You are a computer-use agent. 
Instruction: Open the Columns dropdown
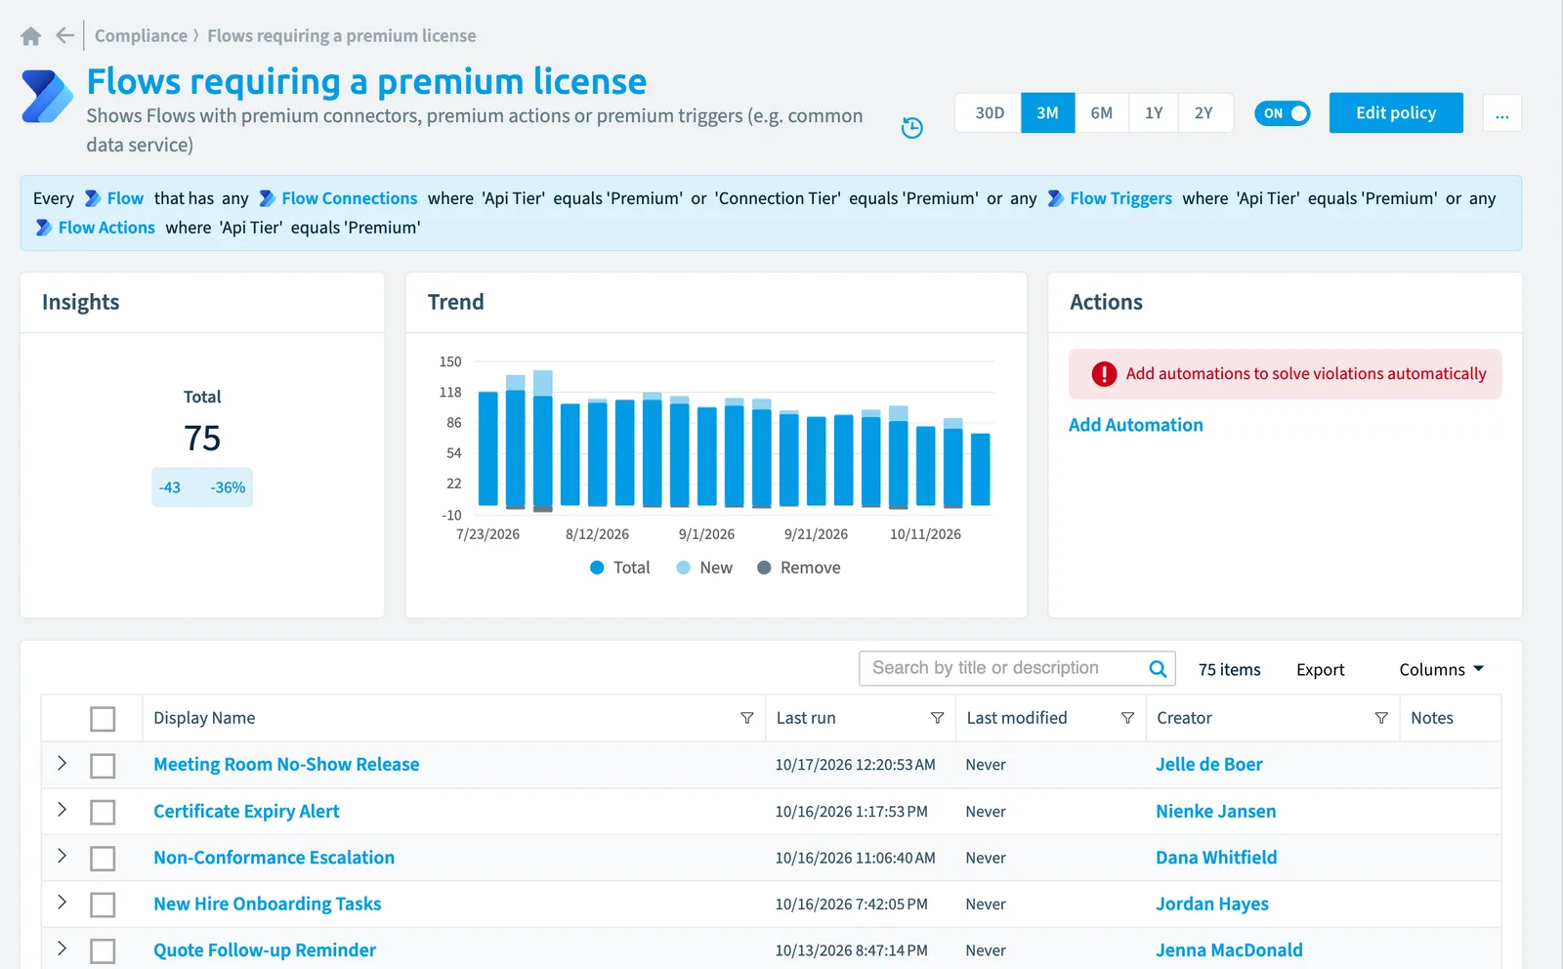pos(1442,669)
